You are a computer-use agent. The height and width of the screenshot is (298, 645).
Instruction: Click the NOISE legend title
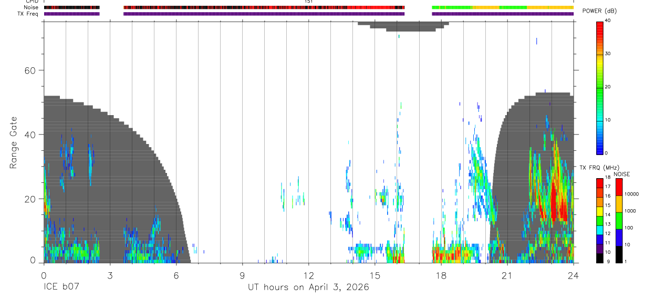[x=622, y=174]
